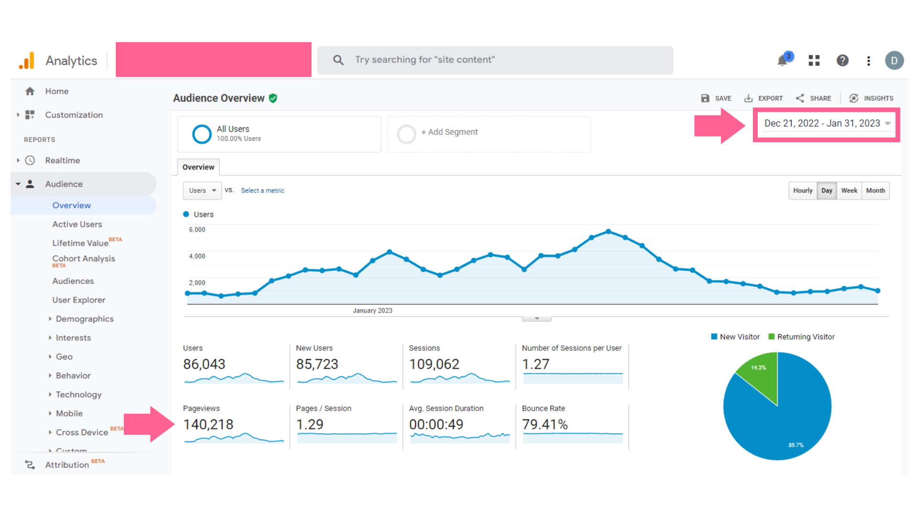The height and width of the screenshot is (517, 919).
Task: Open the Google apps grid icon
Action: pos(814,61)
